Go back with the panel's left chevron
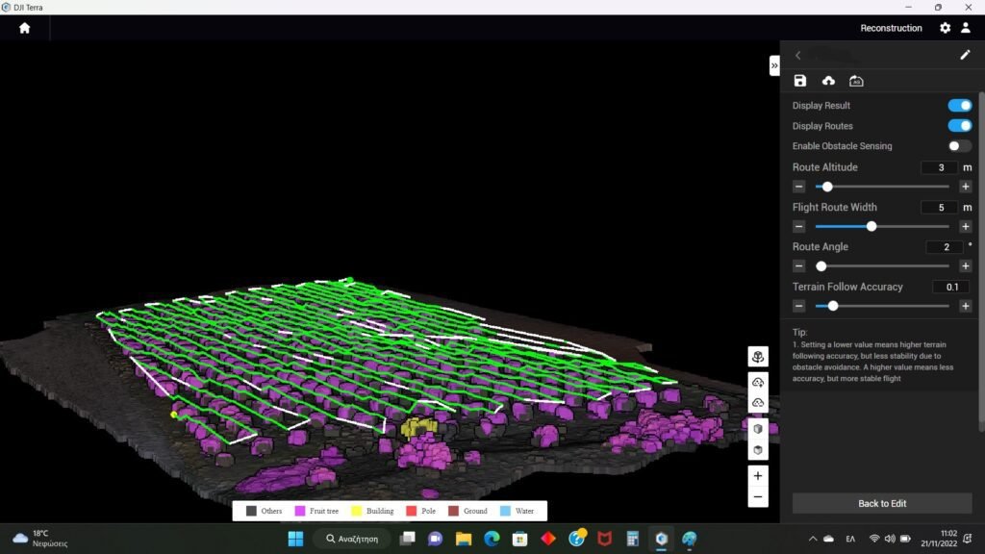 click(x=797, y=55)
